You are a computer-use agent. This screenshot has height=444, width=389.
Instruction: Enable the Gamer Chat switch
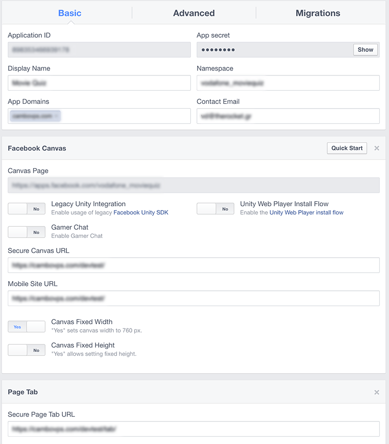27,232
